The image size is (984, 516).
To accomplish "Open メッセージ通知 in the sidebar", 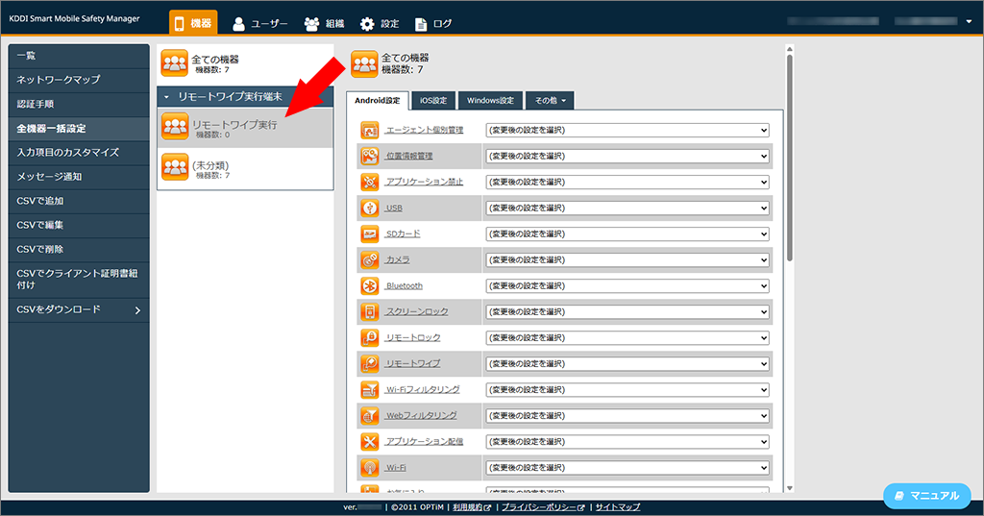I will 79,177.
